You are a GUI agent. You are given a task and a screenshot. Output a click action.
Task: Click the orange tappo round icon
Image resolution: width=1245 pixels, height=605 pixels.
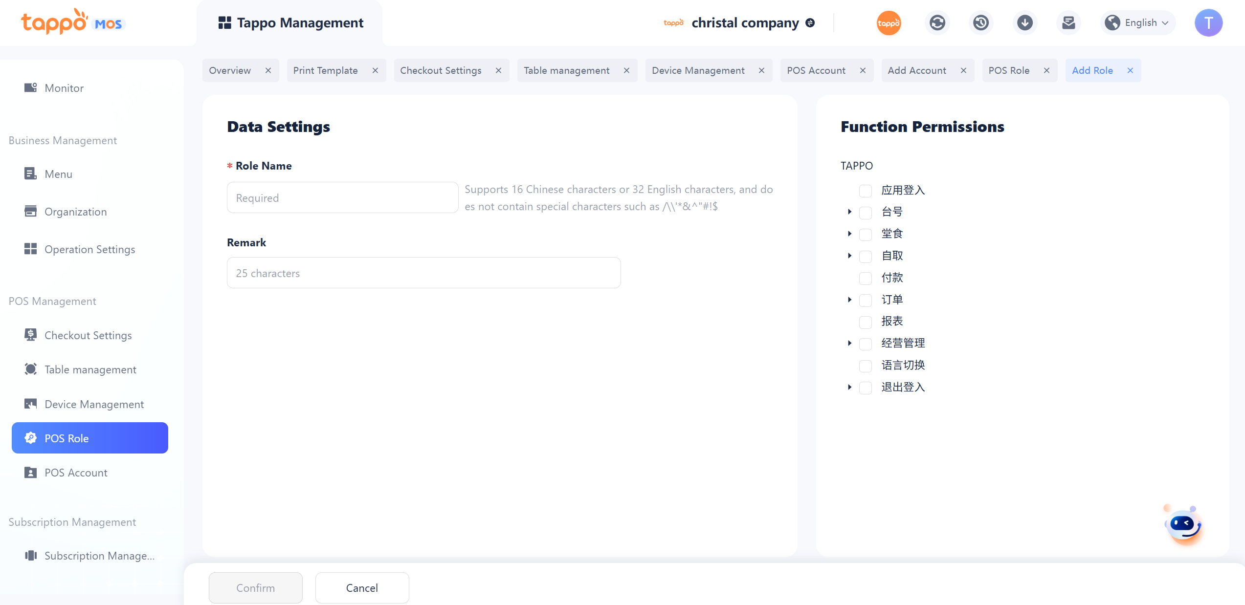click(x=889, y=23)
